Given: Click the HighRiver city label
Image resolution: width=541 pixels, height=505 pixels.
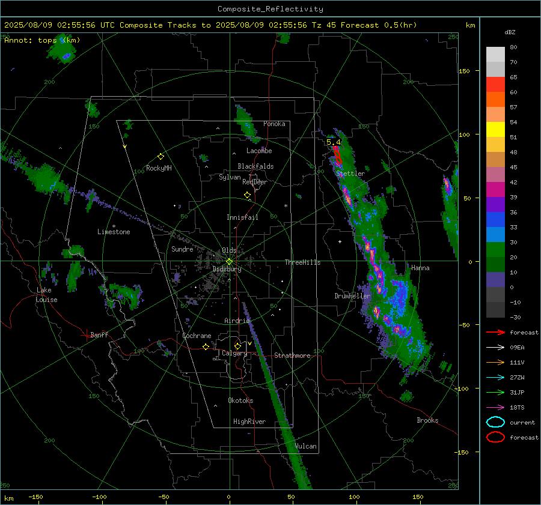Looking at the screenshot, I should tap(249, 422).
